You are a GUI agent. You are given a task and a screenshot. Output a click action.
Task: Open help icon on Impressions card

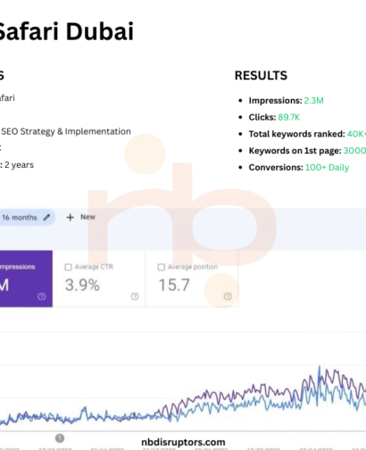coord(42,296)
